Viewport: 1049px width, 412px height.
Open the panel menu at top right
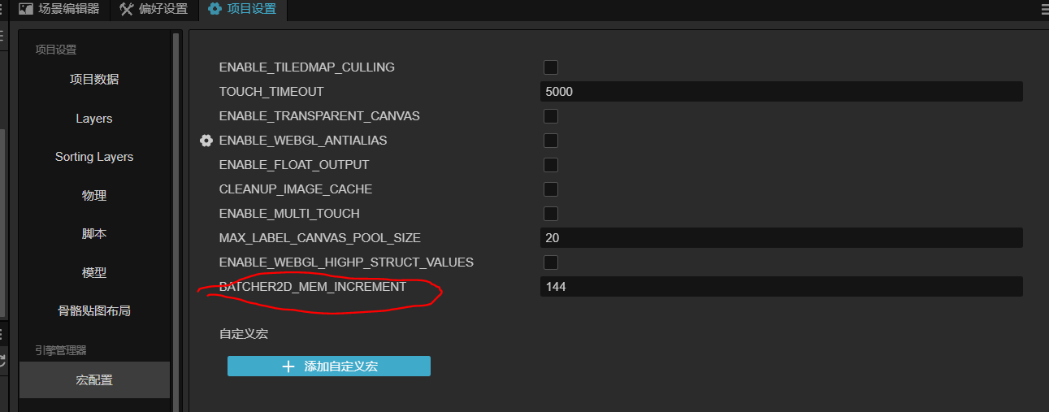(1044, 10)
